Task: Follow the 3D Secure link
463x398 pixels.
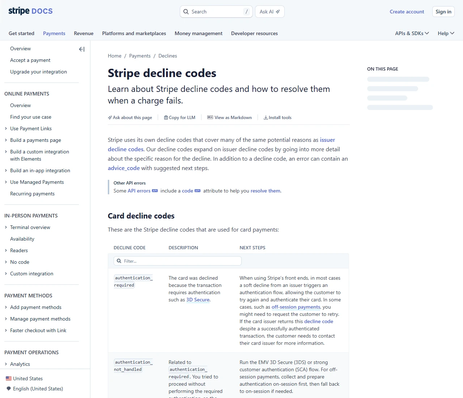Action: (198, 300)
